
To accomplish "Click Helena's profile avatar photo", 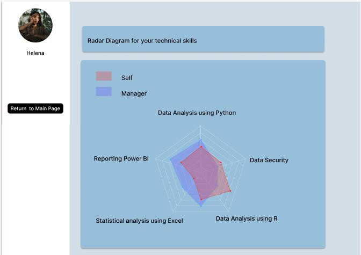I will tap(35, 25).
